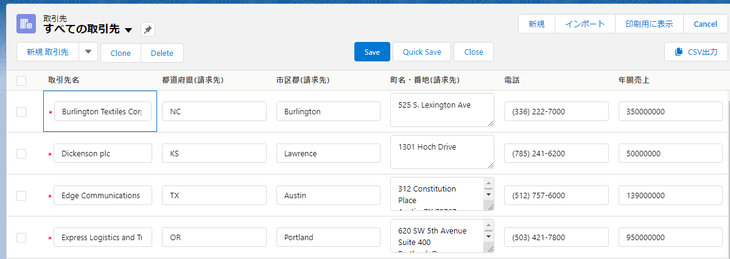Screen dimensions: 730x259
Task: Sort by 電話 column header
Action: [511, 80]
